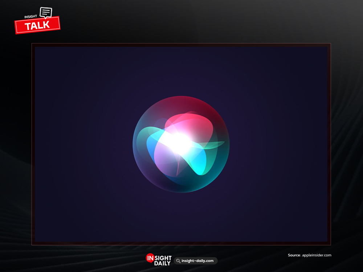The height and width of the screenshot is (272, 363).
Task: Click the magnifying glass search icon
Action: click(x=178, y=261)
